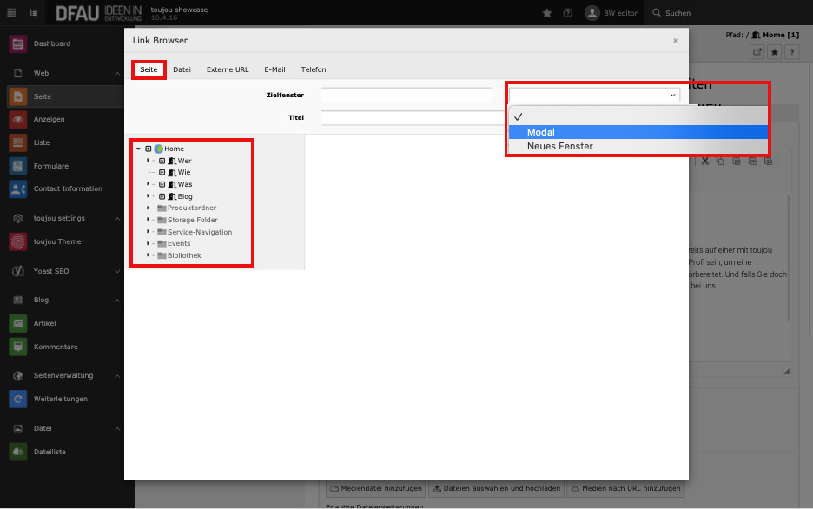
Task: Click the bookmarks star in top bar
Action: [546, 13]
